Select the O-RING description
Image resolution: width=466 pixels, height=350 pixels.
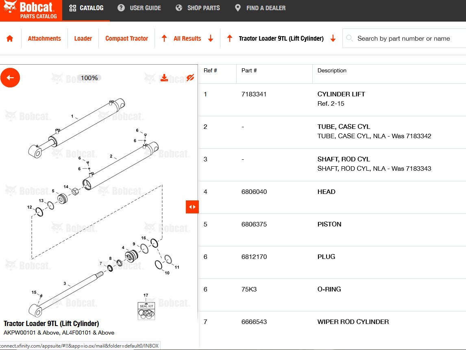[329, 289]
